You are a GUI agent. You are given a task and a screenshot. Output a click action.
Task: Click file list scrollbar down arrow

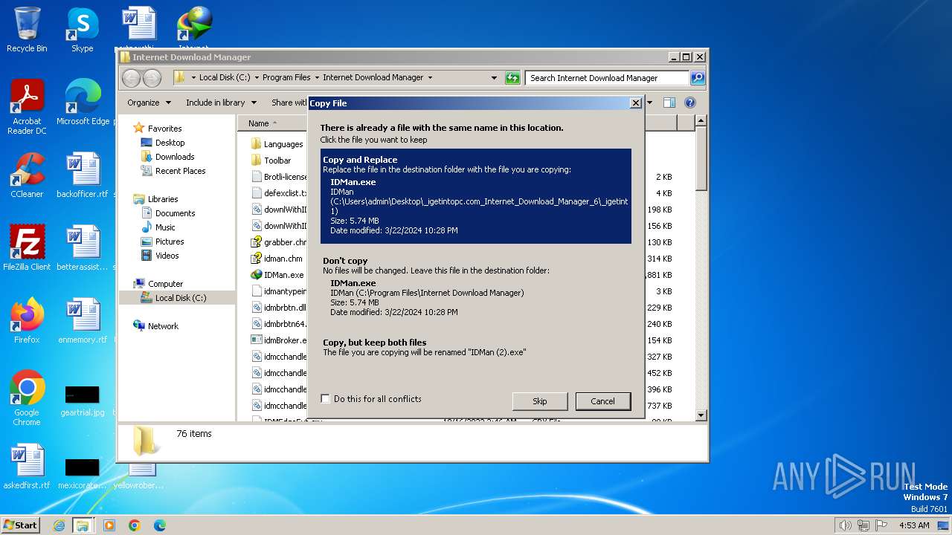point(701,415)
